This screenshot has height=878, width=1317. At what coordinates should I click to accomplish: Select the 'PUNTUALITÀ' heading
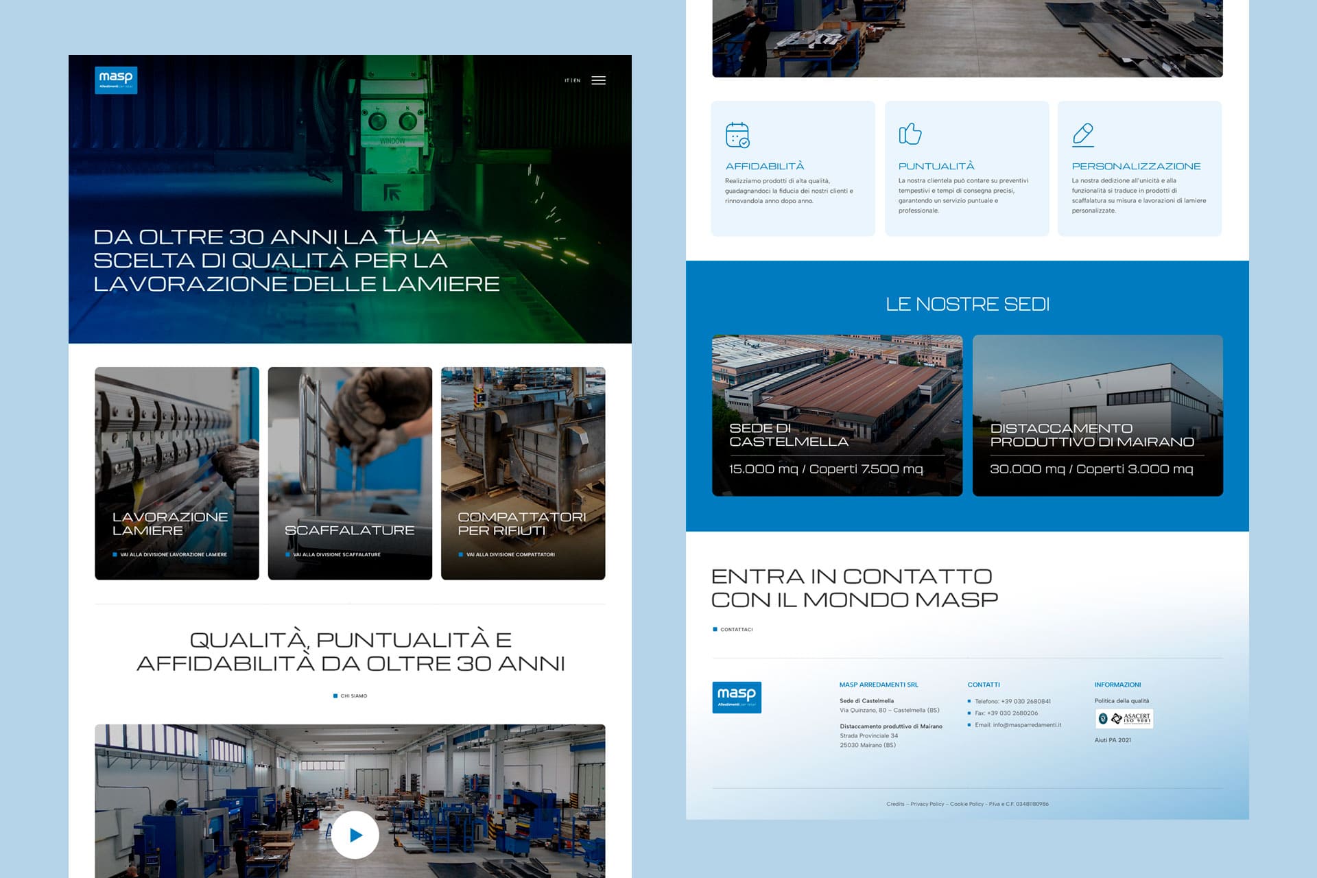[936, 166]
